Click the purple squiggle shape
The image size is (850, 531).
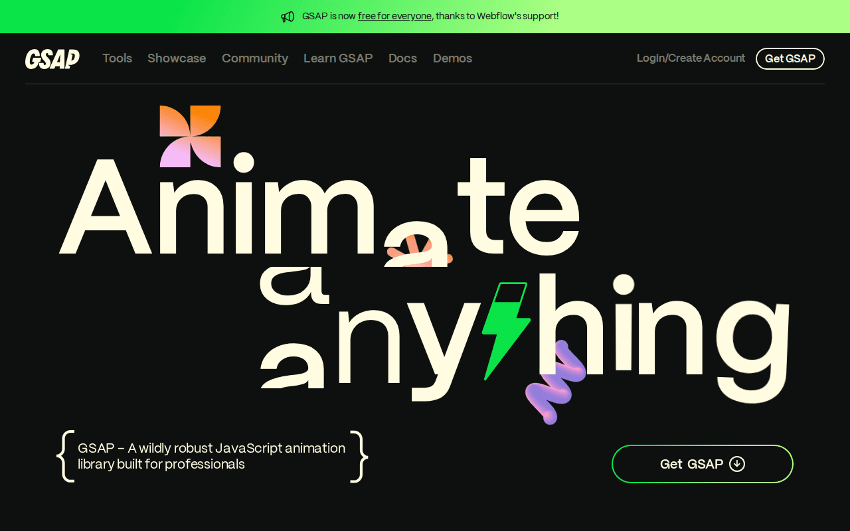click(x=554, y=384)
